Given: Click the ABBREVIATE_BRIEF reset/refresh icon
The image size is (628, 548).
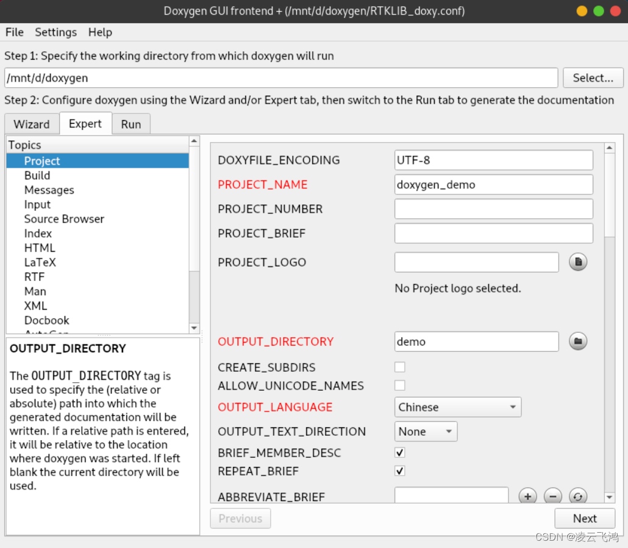Looking at the screenshot, I should tap(578, 496).
